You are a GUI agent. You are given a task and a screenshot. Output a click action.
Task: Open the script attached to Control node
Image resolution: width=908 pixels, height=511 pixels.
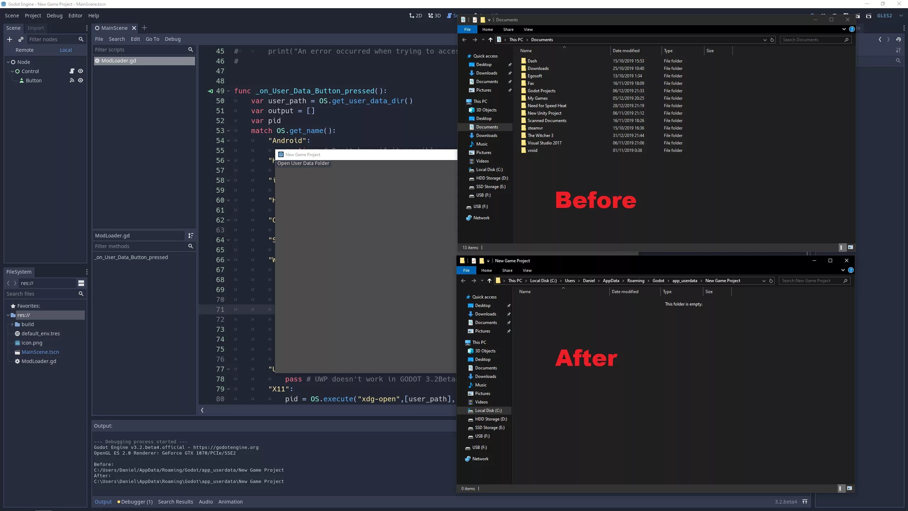[72, 71]
